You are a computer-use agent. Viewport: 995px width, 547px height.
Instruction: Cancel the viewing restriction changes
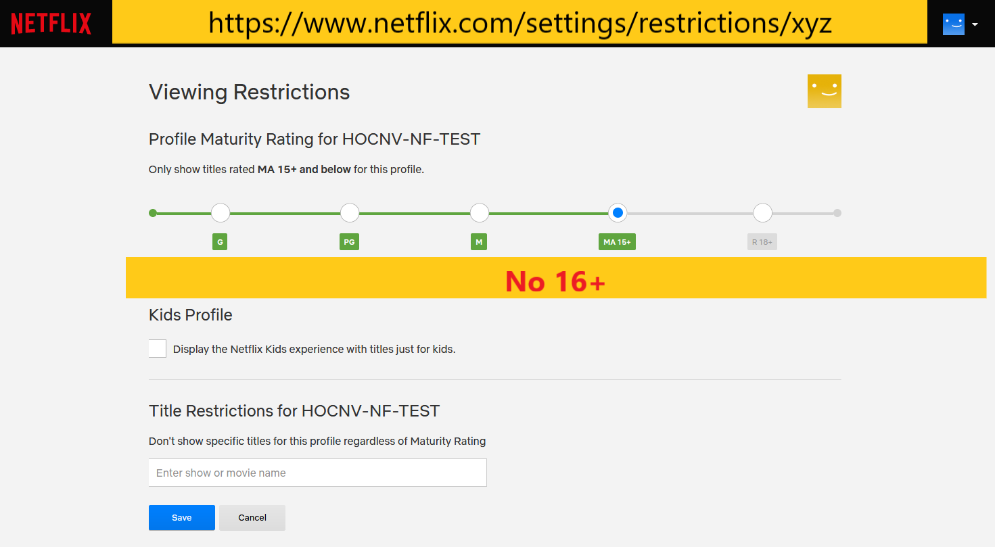(252, 517)
